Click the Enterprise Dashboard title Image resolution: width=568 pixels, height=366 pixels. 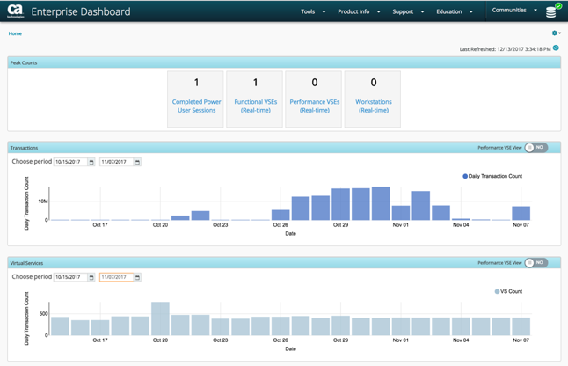[x=81, y=11]
